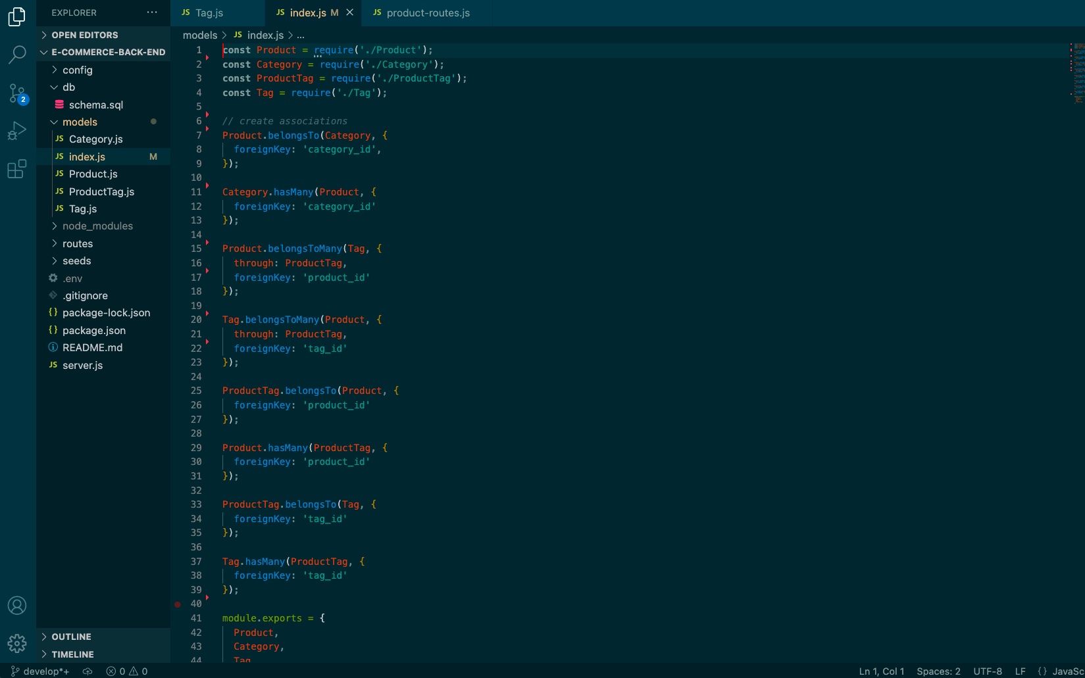Open the Explorer view icon
The height and width of the screenshot is (678, 1085).
click(x=17, y=16)
